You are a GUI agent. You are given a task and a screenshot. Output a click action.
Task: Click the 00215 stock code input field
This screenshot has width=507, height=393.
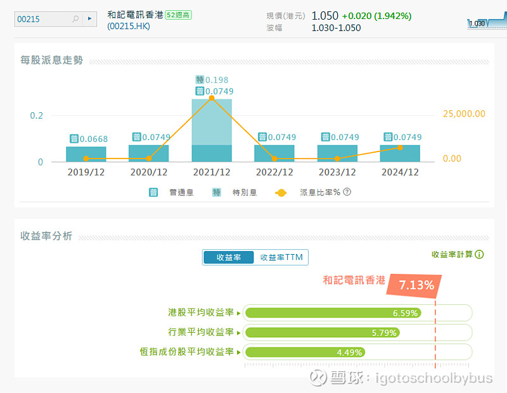pos(42,19)
